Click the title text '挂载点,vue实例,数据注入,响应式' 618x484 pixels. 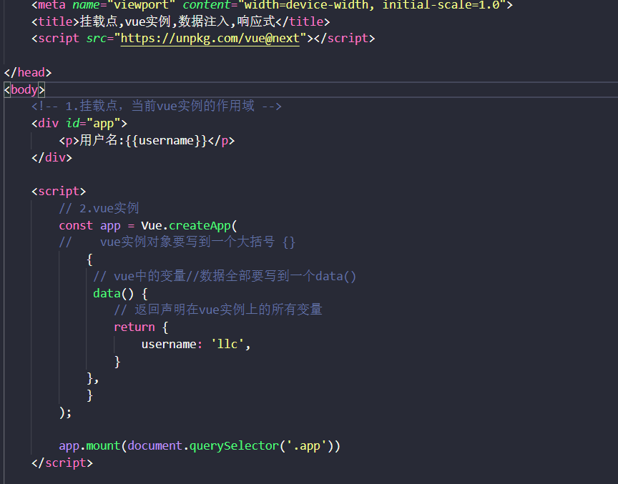point(177,21)
